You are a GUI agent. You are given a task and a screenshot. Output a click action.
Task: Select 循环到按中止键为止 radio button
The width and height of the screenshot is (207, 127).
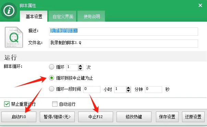[51, 78]
